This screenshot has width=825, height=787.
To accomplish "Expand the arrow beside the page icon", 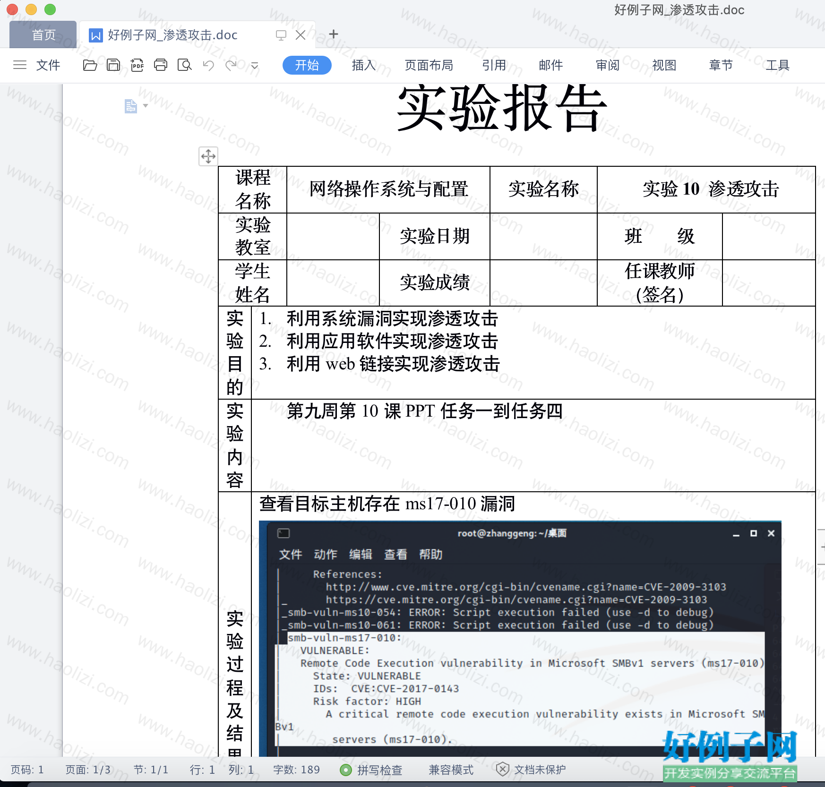I will coord(146,106).
